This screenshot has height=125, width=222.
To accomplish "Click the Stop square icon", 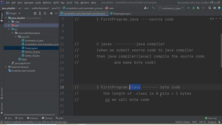I will click(204, 8).
